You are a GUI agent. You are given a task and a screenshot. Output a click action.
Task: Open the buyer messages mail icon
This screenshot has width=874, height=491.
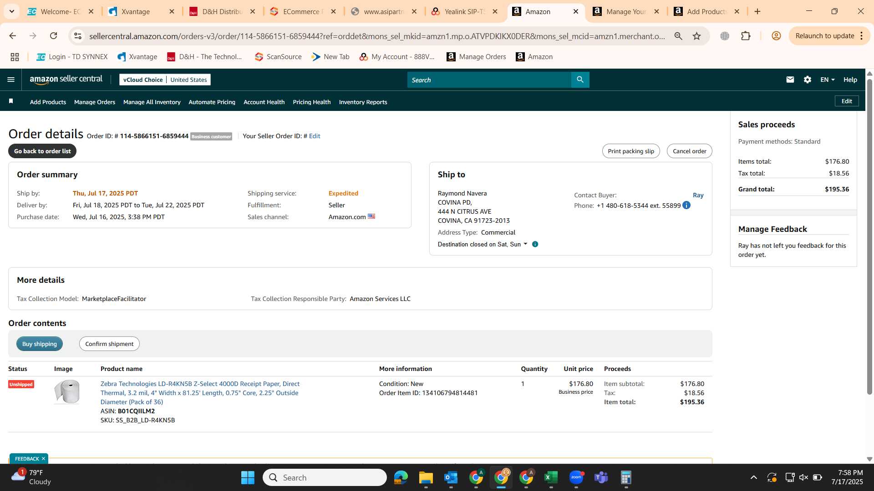click(790, 80)
